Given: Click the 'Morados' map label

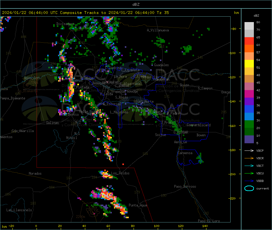Looking at the screenshot, I should [35, 173].
